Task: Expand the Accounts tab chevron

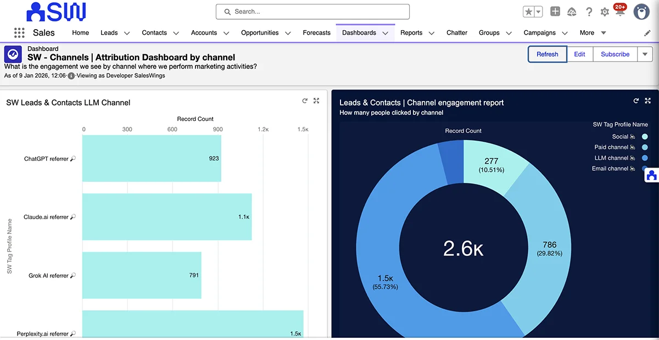Action: click(x=226, y=33)
